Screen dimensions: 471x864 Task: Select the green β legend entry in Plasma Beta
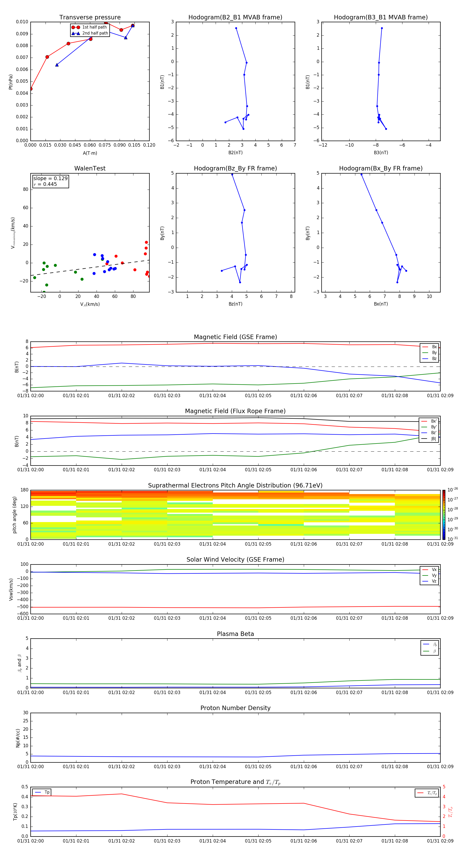click(430, 651)
